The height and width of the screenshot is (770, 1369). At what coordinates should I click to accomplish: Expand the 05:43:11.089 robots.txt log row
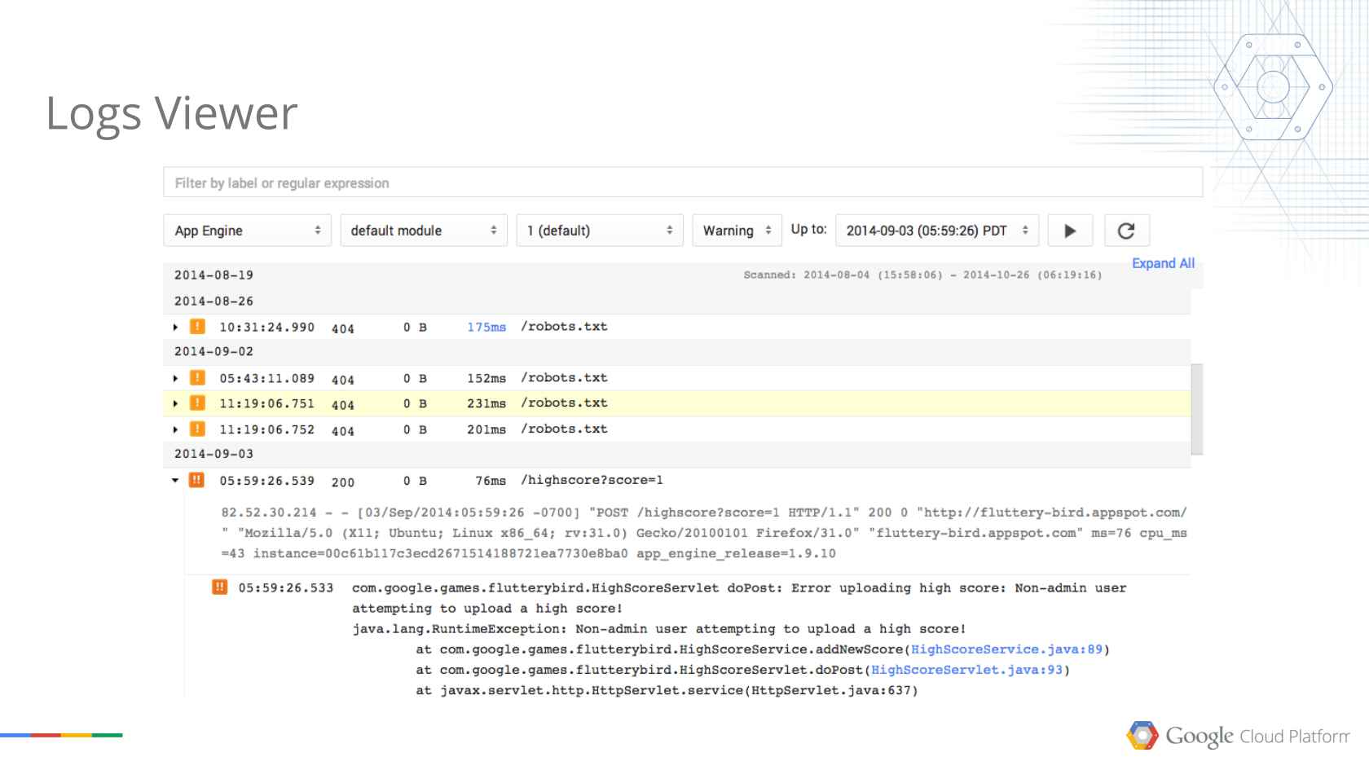(x=175, y=379)
